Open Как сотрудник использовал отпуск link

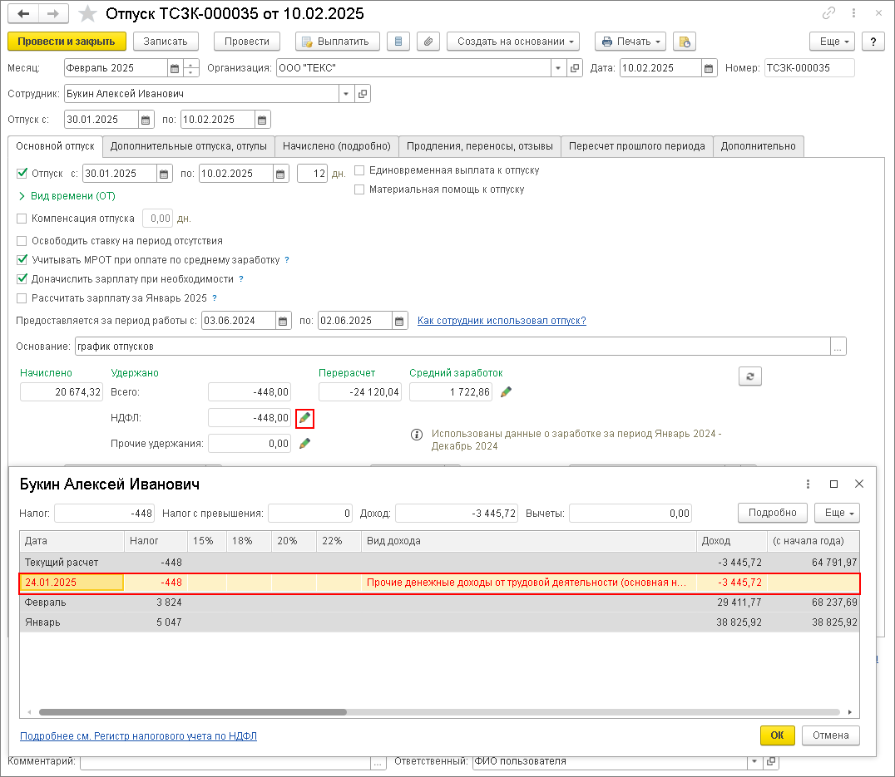pos(502,321)
